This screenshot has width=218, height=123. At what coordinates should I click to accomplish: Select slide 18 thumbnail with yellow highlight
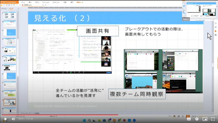[x=10, y=93]
